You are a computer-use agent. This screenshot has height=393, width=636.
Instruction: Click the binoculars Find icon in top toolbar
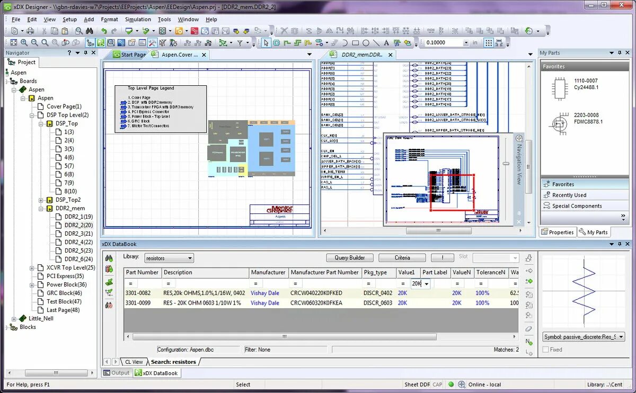coord(90,31)
